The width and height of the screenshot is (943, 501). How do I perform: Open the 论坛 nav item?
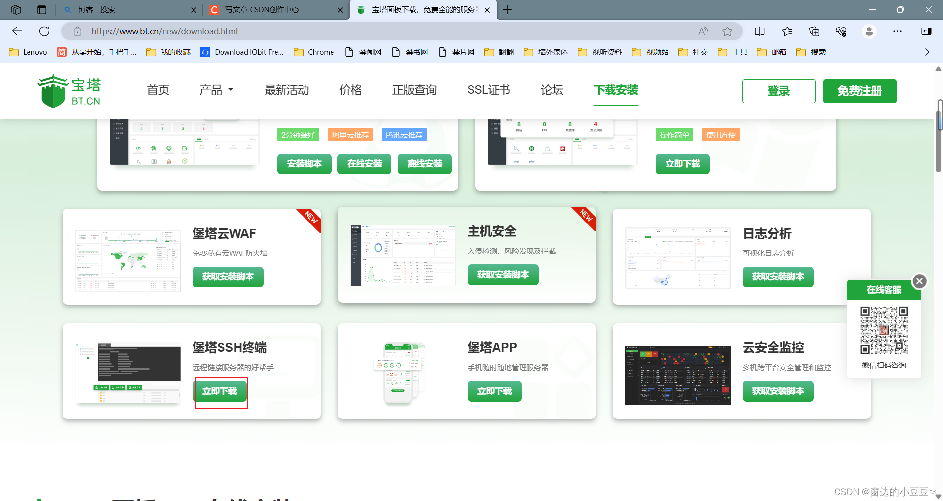(x=552, y=90)
